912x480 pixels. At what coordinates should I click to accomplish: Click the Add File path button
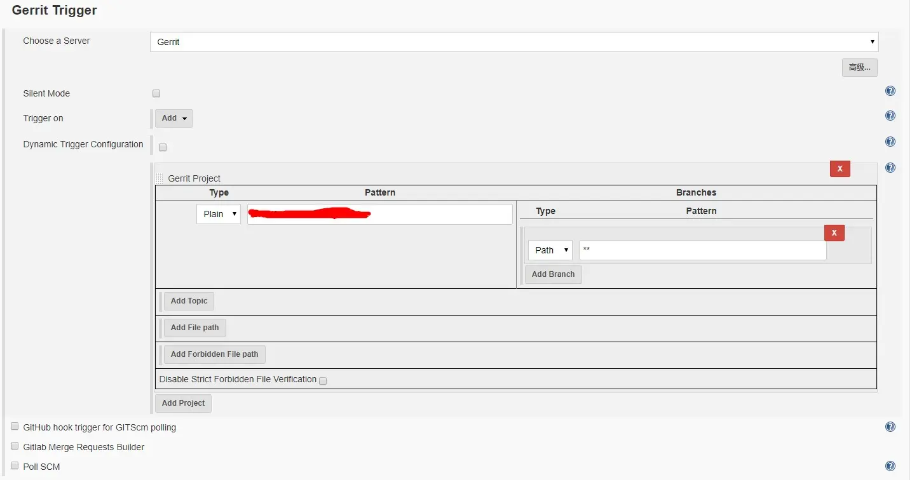[194, 328]
